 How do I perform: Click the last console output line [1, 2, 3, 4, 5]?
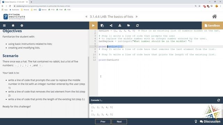(102, 114)
